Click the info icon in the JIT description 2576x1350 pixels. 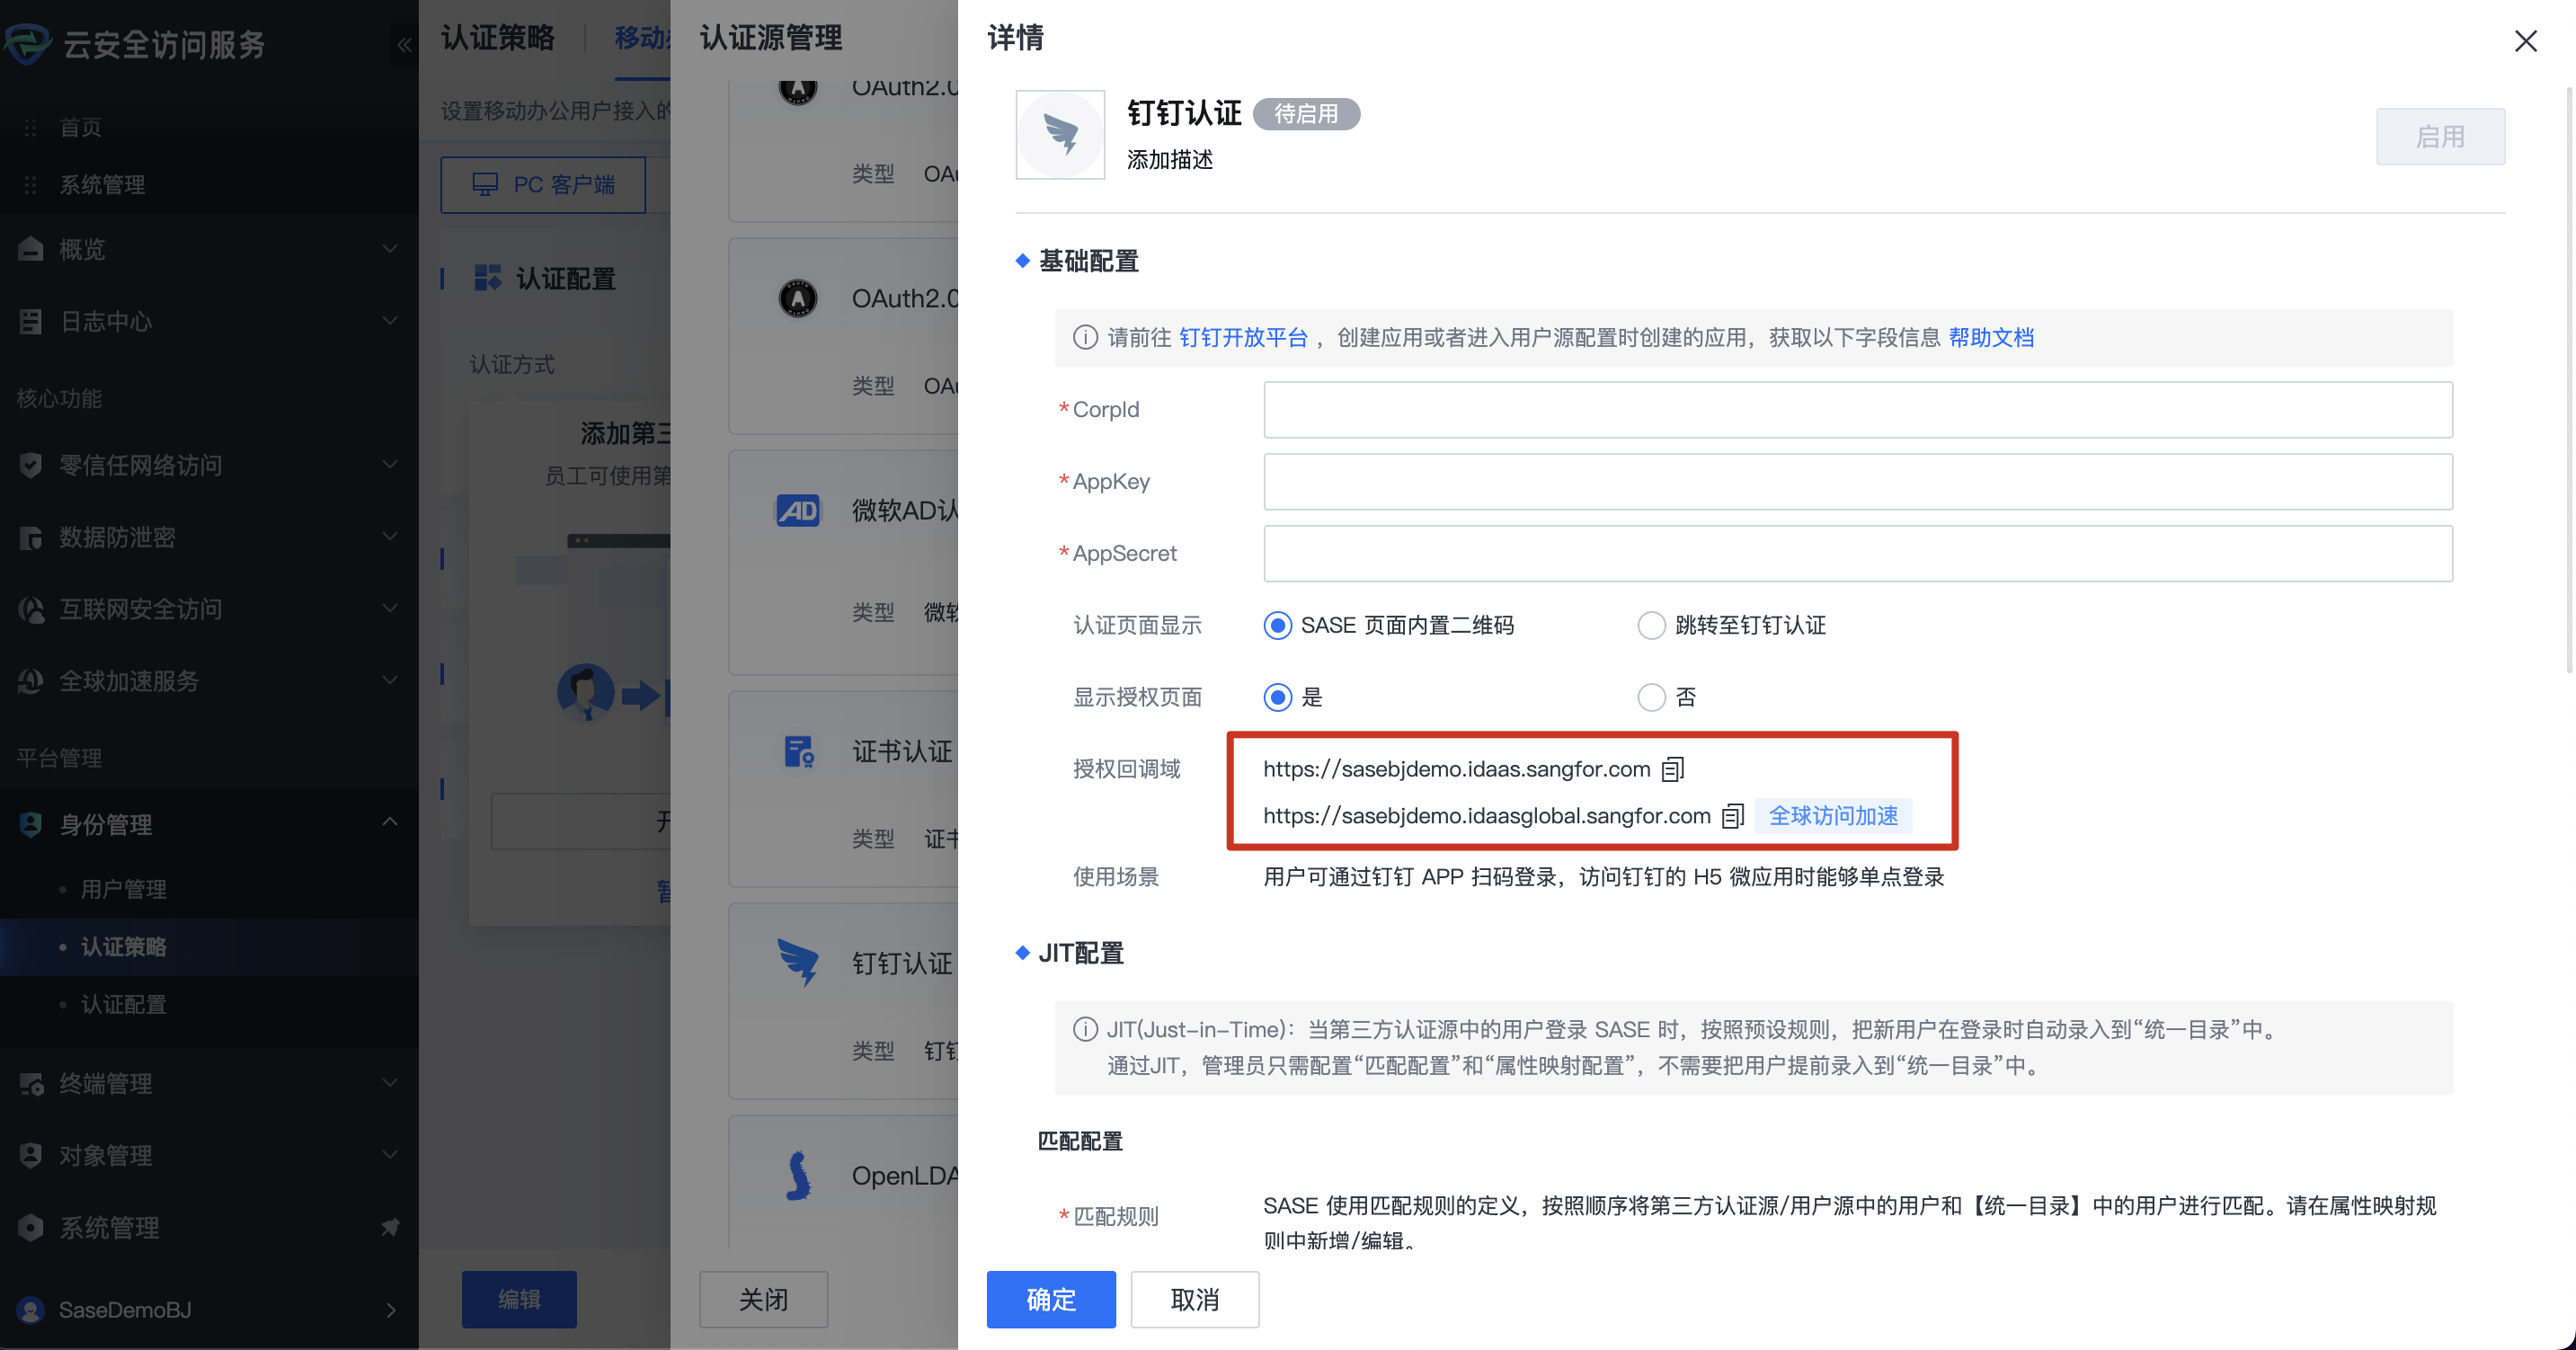click(x=1085, y=1029)
